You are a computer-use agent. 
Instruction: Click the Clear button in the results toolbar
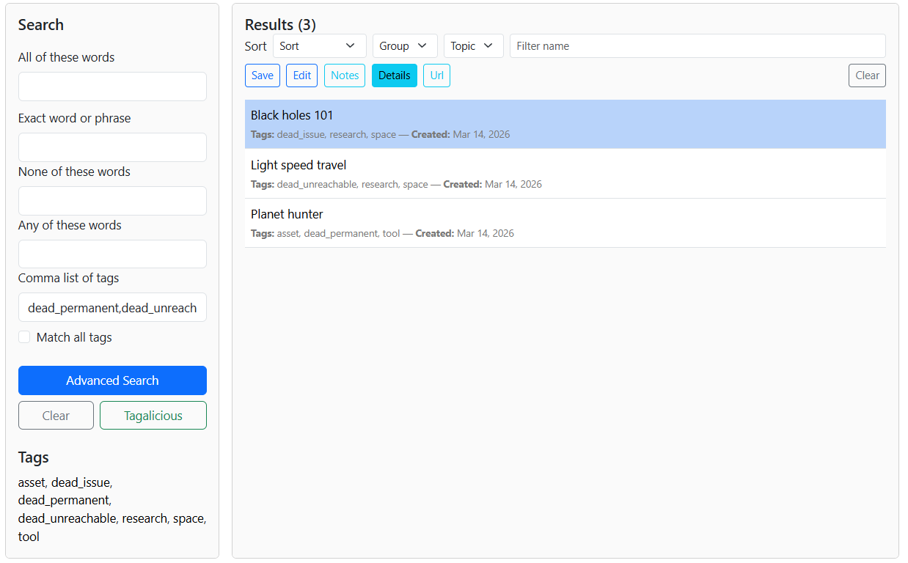pos(866,76)
